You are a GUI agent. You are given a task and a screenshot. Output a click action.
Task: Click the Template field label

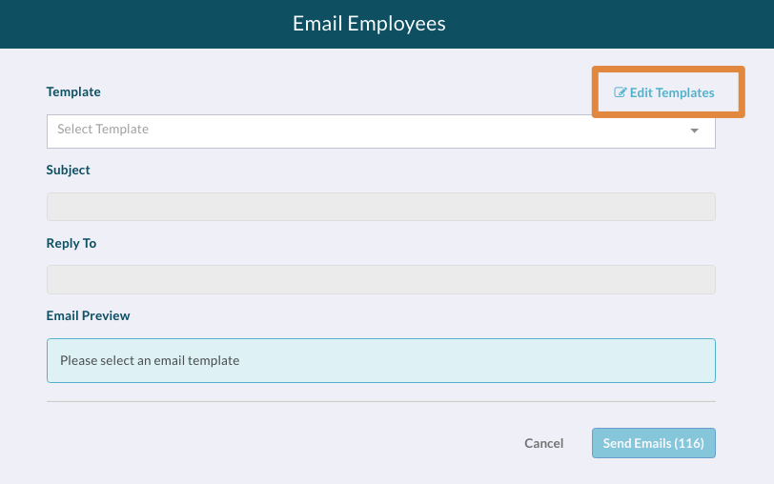(x=73, y=91)
